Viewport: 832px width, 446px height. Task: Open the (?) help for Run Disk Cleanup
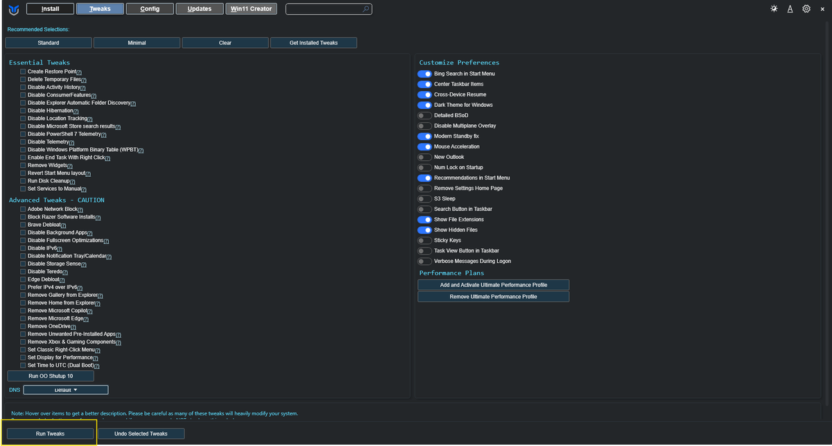tap(72, 181)
